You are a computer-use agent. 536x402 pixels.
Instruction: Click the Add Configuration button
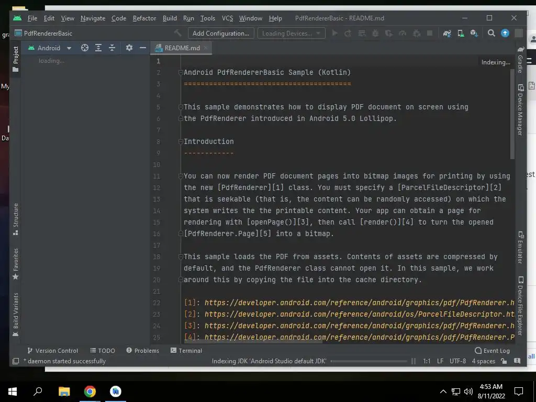[221, 33]
